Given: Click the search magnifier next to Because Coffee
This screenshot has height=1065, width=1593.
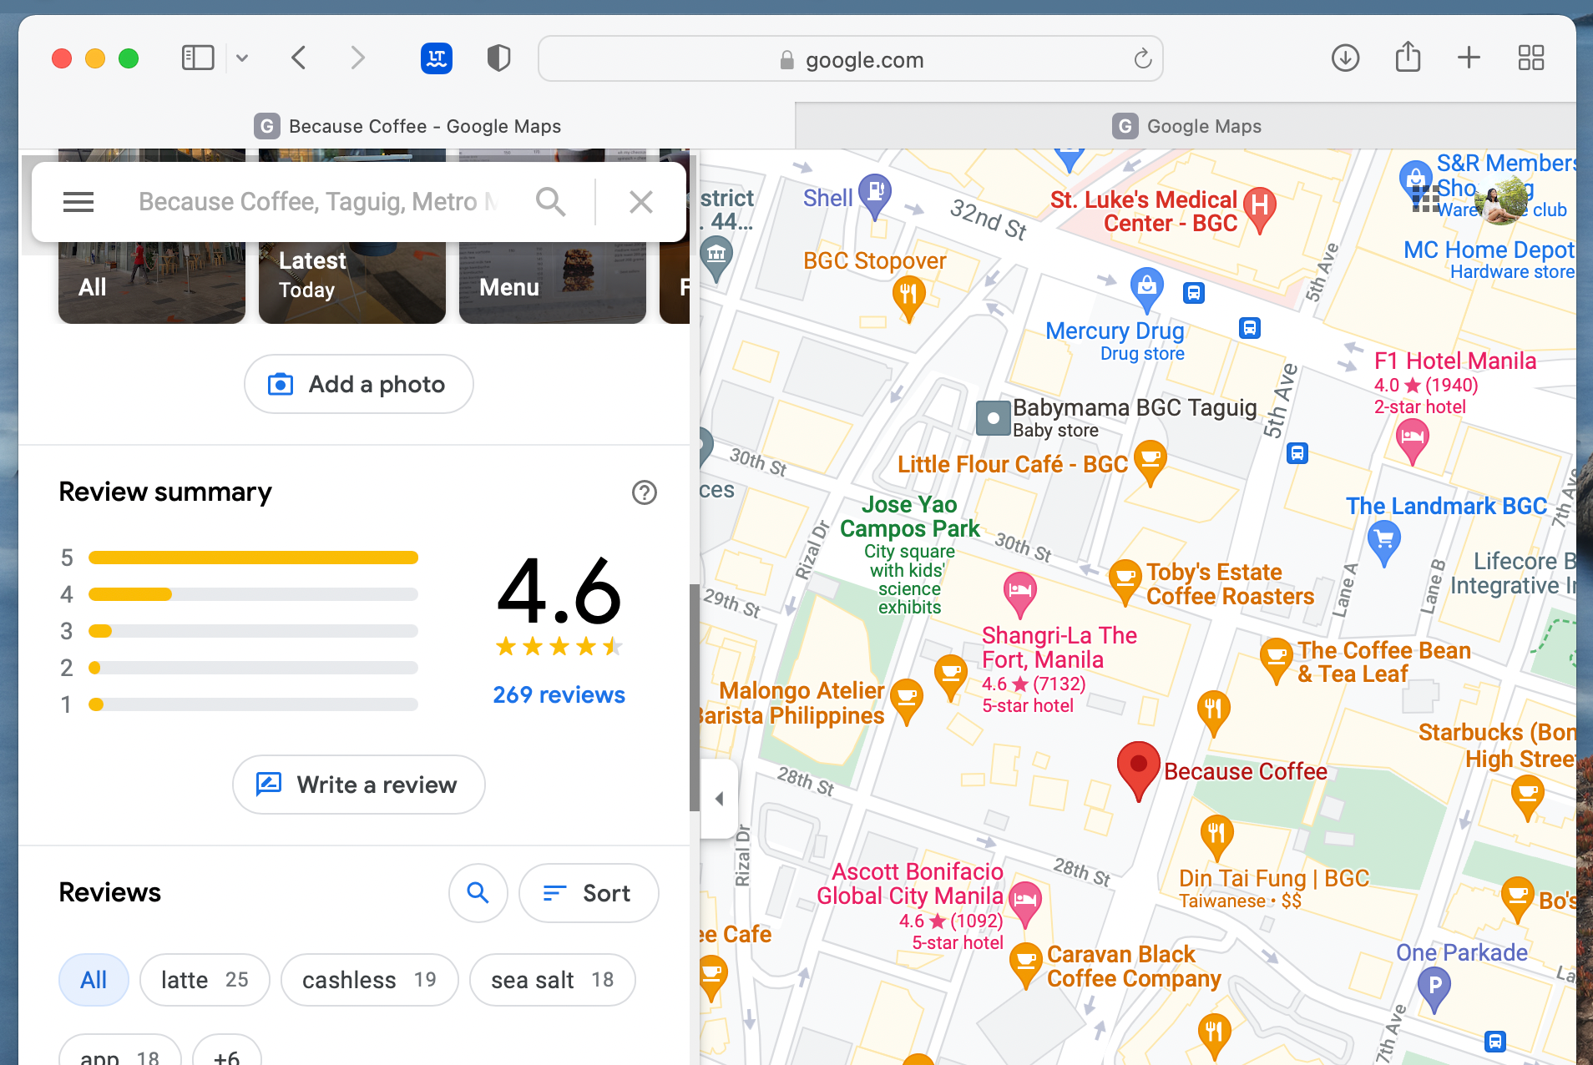Looking at the screenshot, I should click(550, 201).
